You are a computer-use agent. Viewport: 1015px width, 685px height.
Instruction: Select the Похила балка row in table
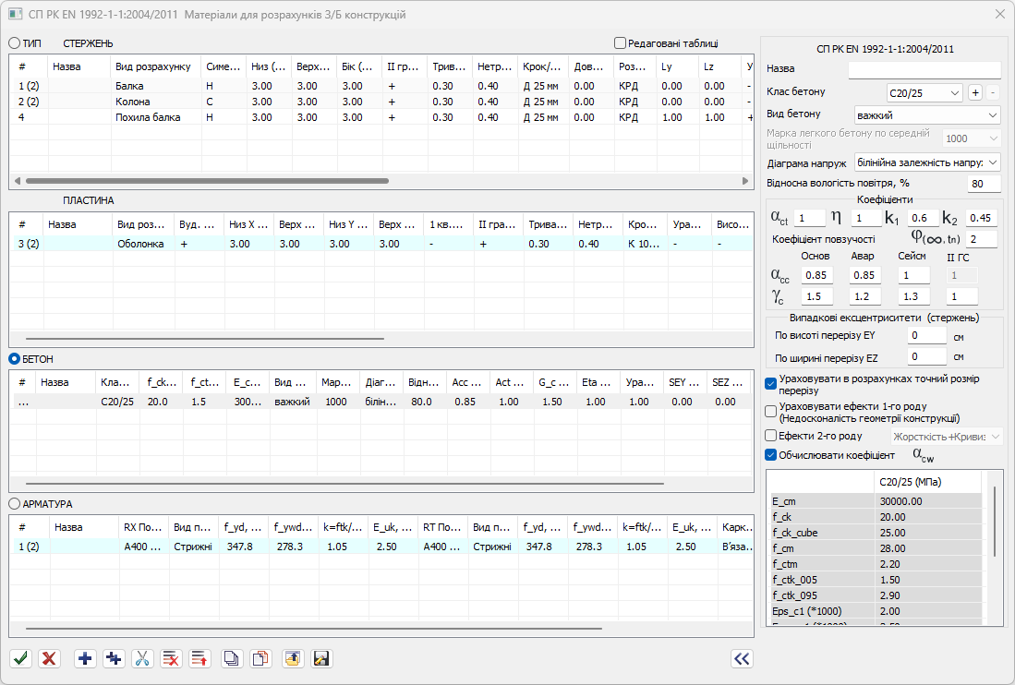148,117
